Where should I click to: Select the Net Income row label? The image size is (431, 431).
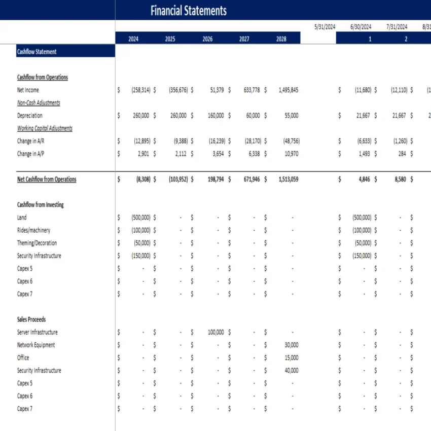coord(26,90)
